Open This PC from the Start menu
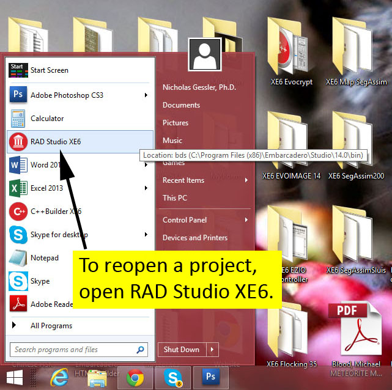 coord(175,198)
